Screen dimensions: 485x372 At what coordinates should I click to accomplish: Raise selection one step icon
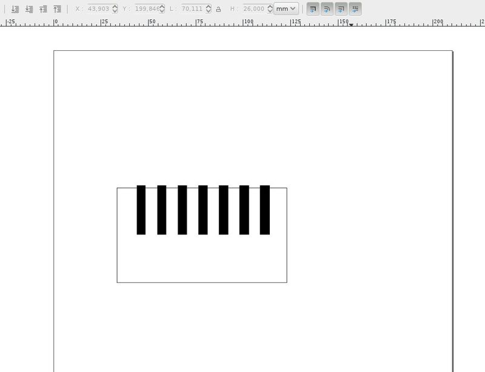43,9
